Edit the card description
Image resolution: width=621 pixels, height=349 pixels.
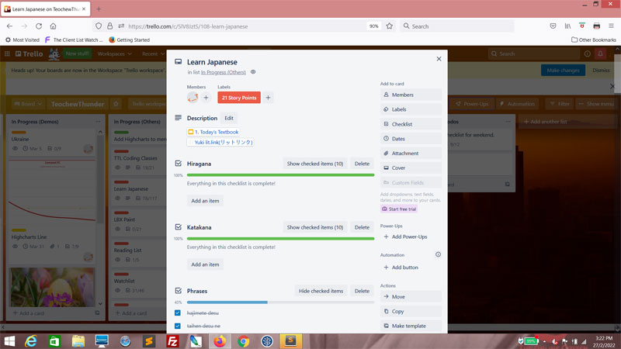pos(229,118)
